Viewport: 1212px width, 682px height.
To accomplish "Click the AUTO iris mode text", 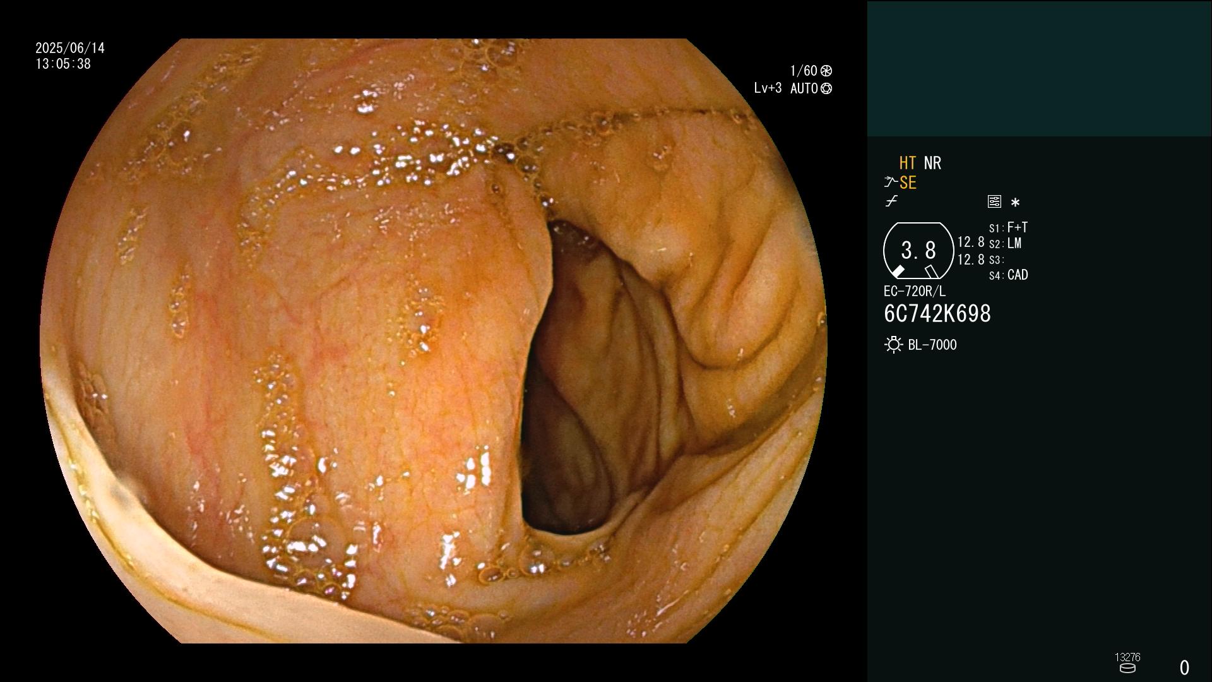I will pyautogui.click(x=804, y=88).
